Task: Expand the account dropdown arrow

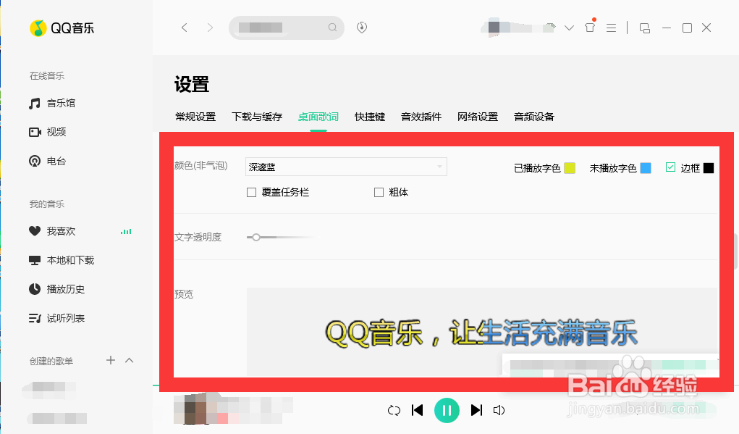Action: click(x=569, y=28)
